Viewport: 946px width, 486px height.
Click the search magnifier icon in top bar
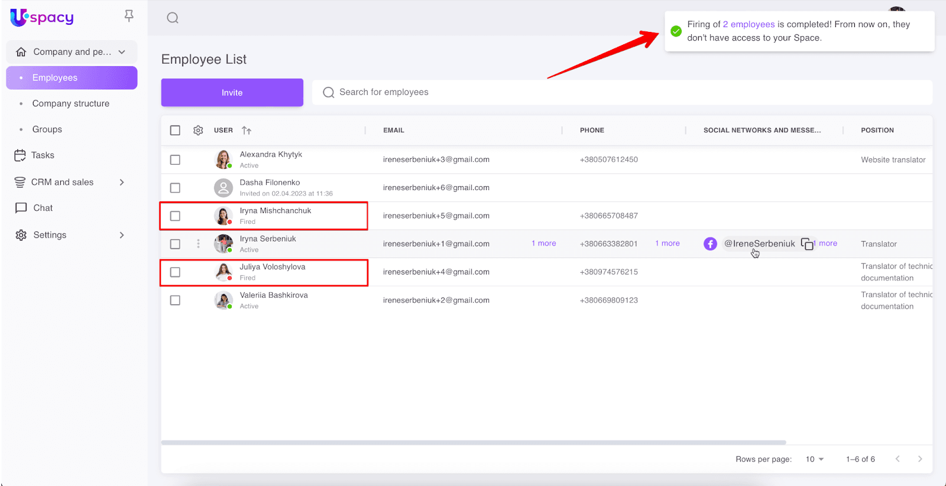click(173, 18)
